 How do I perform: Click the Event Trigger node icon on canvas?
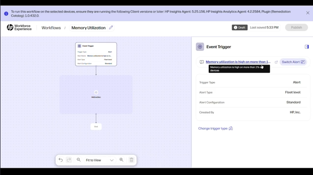click(79, 46)
